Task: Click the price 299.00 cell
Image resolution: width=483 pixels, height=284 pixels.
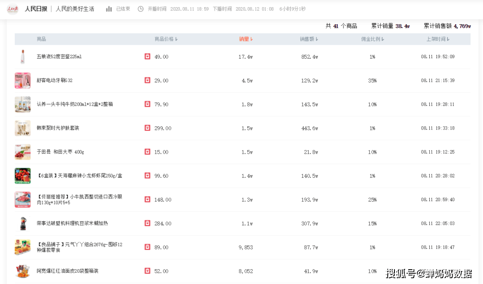Action: click(x=163, y=128)
